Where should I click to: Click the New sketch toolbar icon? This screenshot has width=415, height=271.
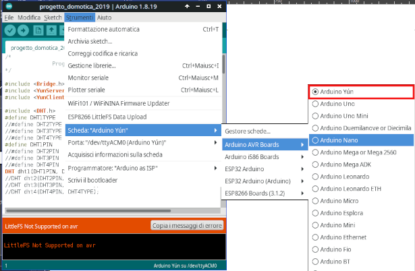(x=39, y=30)
